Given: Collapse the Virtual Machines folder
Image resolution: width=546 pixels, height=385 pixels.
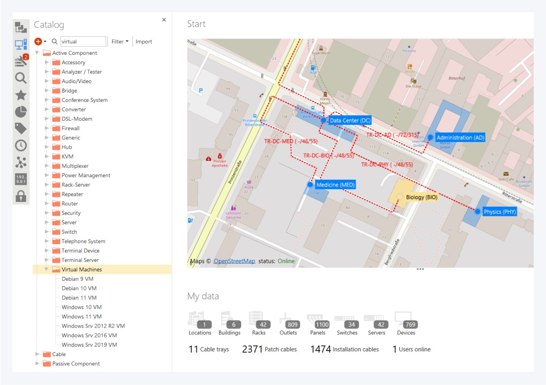Looking at the screenshot, I should click(x=46, y=269).
